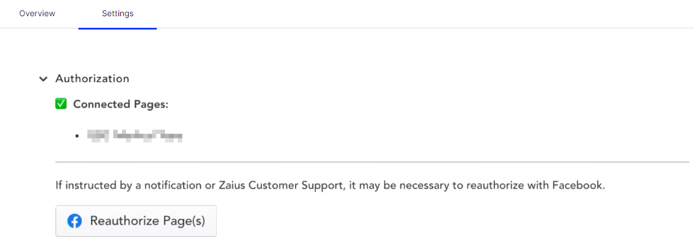Click the word Facebook in the instructions
The width and height of the screenshot is (694, 242).
point(581,186)
